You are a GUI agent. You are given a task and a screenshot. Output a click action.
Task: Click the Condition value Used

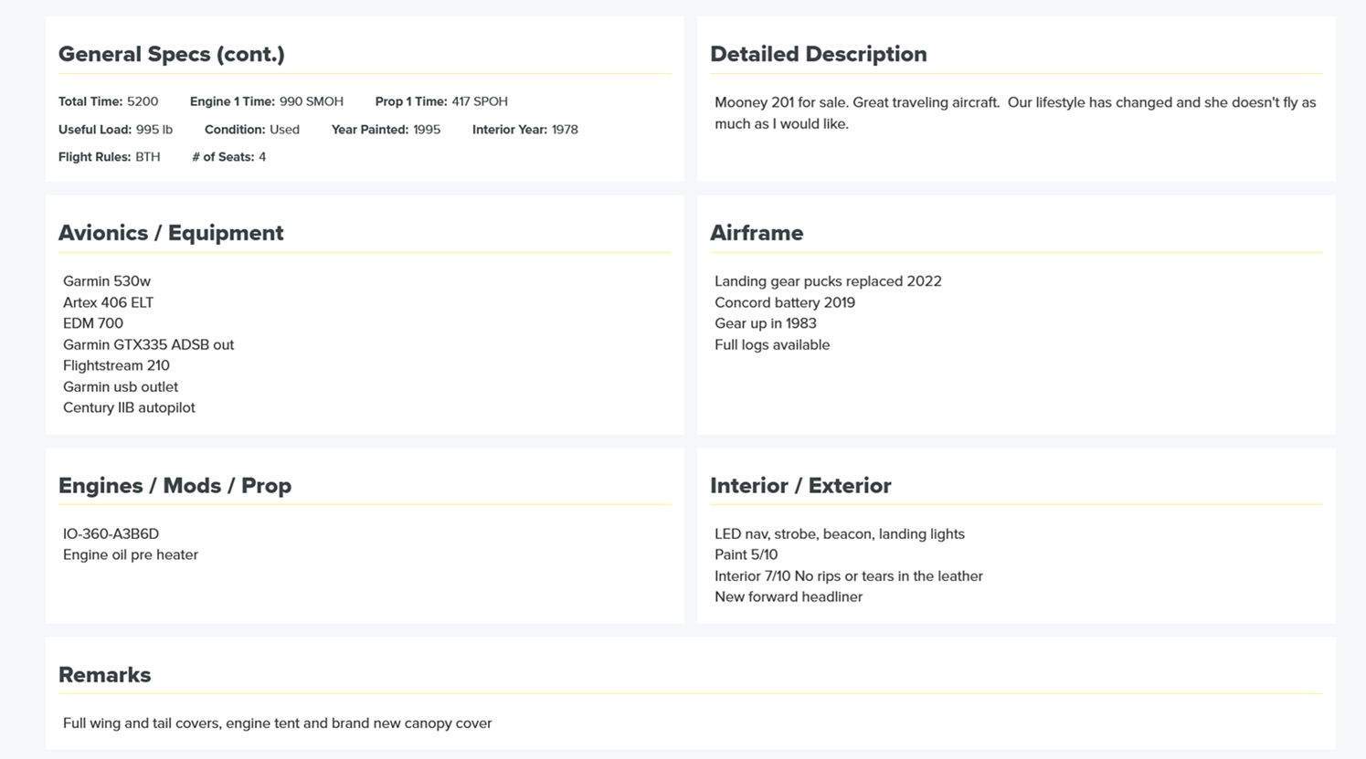pos(285,130)
